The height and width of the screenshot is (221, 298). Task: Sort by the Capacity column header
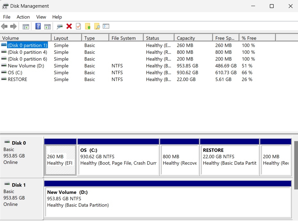pyautogui.click(x=186, y=38)
